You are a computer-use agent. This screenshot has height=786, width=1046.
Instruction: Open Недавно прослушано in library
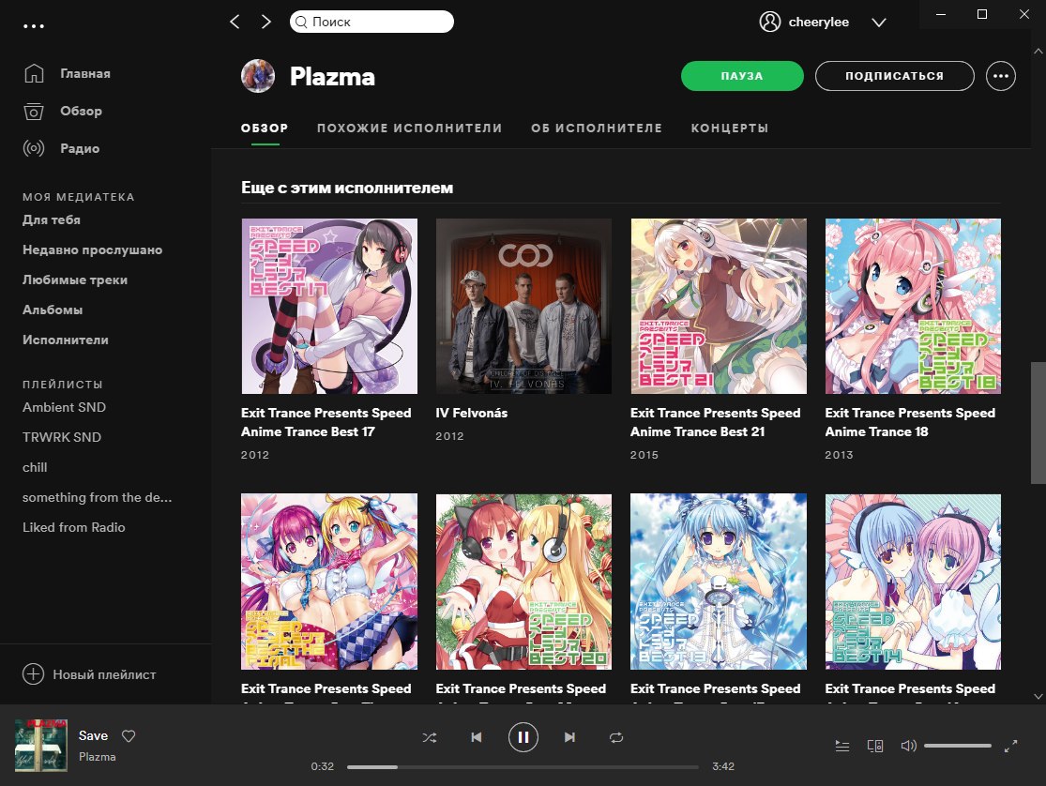pos(93,249)
